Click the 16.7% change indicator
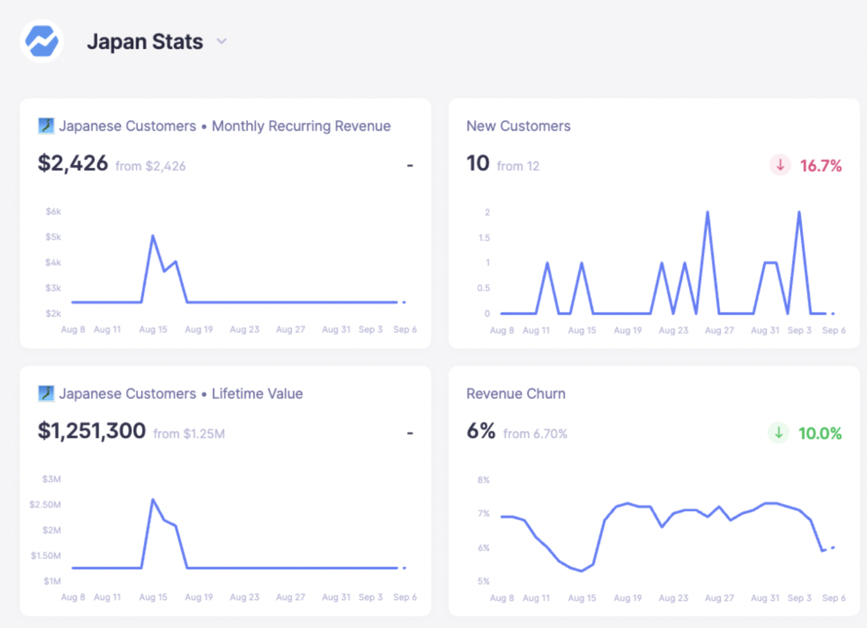867x628 pixels. coord(821,166)
